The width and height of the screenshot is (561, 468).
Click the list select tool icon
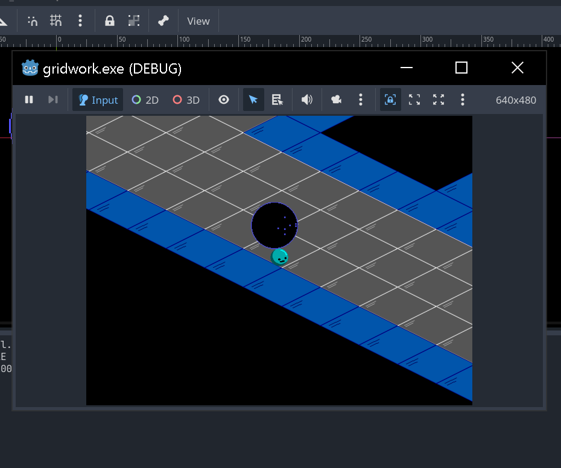277,100
